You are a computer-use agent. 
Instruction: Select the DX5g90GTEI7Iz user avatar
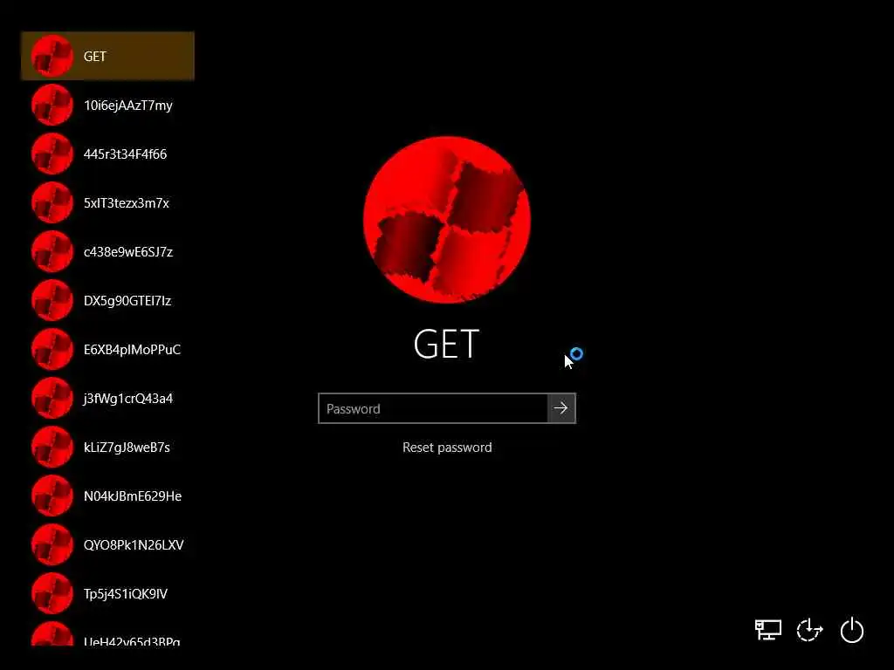click(52, 300)
